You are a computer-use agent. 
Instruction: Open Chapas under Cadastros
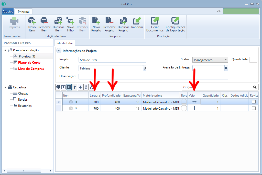coord(23,94)
